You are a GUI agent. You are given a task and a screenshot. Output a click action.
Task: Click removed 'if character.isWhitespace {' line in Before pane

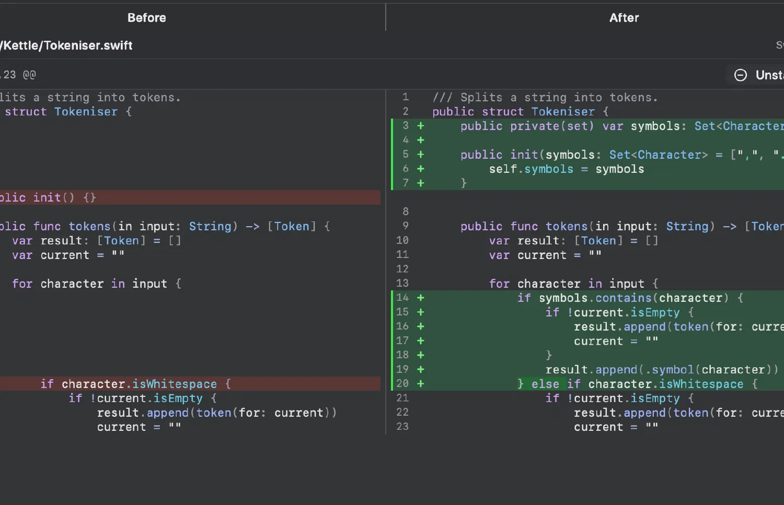point(190,384)
